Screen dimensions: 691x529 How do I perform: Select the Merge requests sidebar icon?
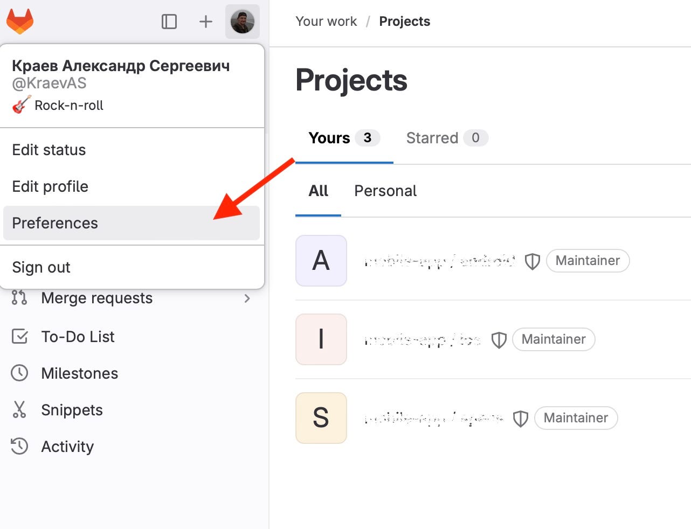point(19,298)
